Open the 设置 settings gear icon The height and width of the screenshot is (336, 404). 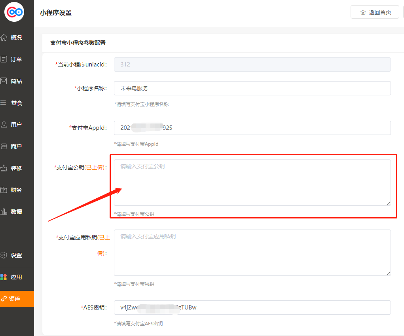tap(4, 255)
